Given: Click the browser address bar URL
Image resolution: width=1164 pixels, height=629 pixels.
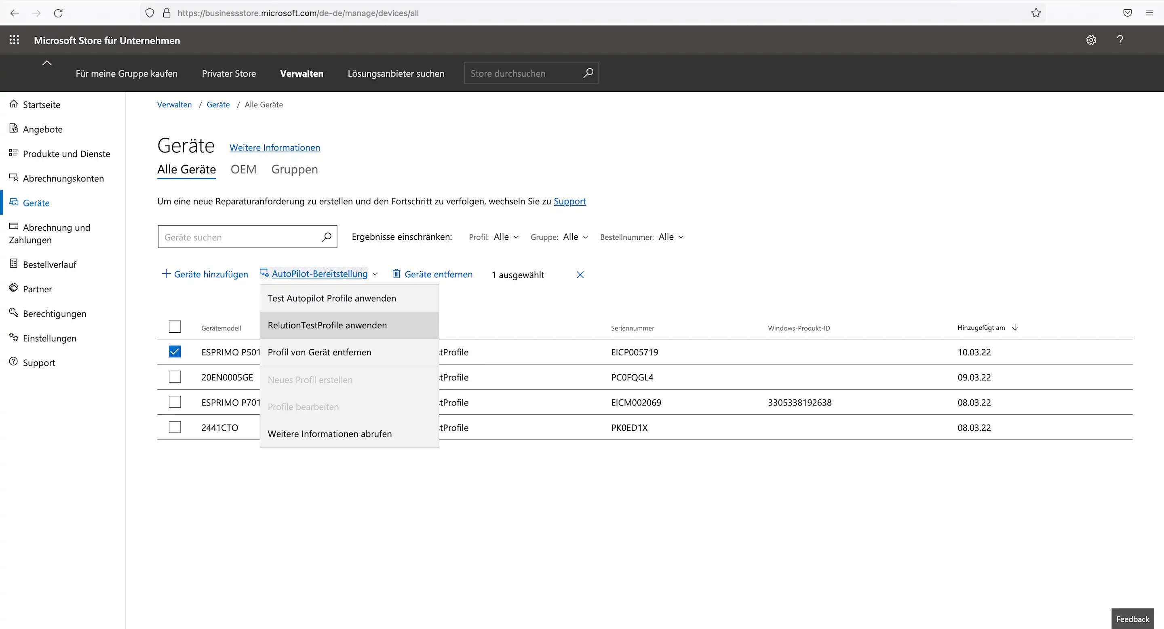Looking at the screenshot, I should (298, 13).
